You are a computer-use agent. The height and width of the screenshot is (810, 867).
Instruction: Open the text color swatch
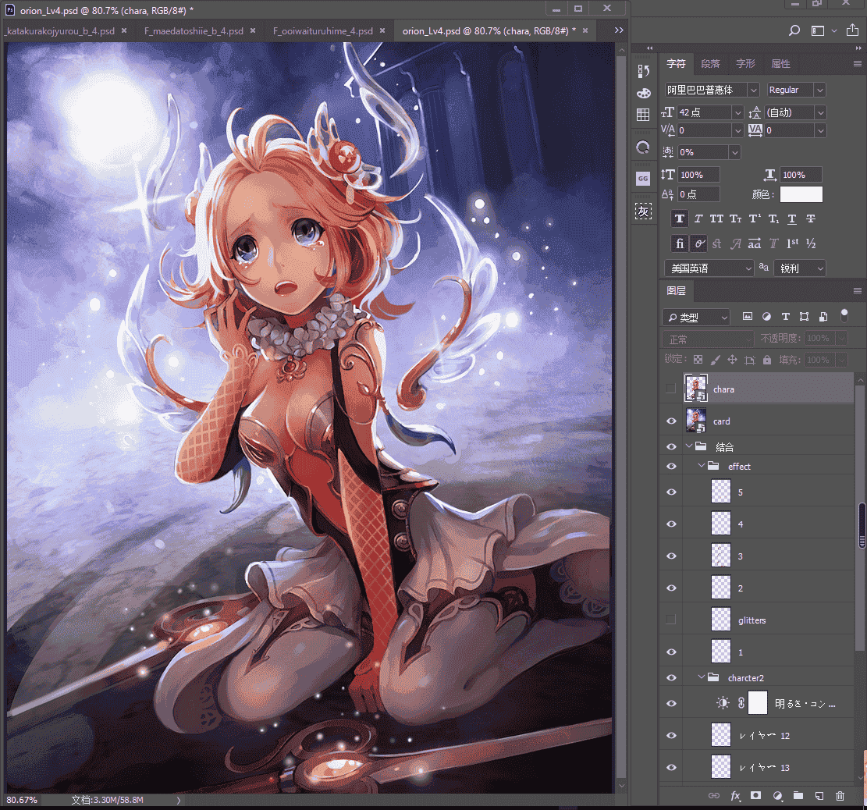click(801, 194)
